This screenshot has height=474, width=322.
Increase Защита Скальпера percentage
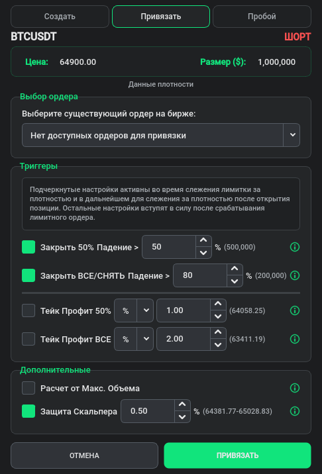coord(182,405)
